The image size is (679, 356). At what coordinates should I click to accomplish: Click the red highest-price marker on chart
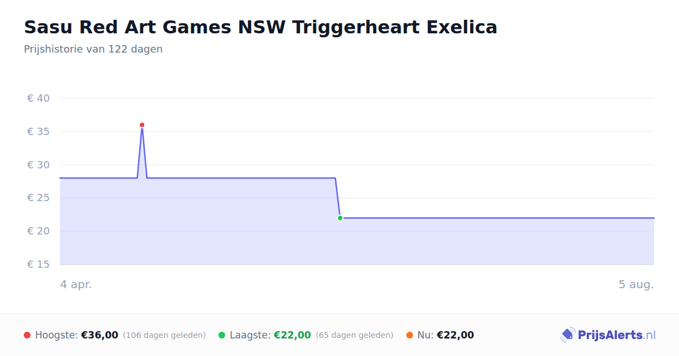click(142, 125)
